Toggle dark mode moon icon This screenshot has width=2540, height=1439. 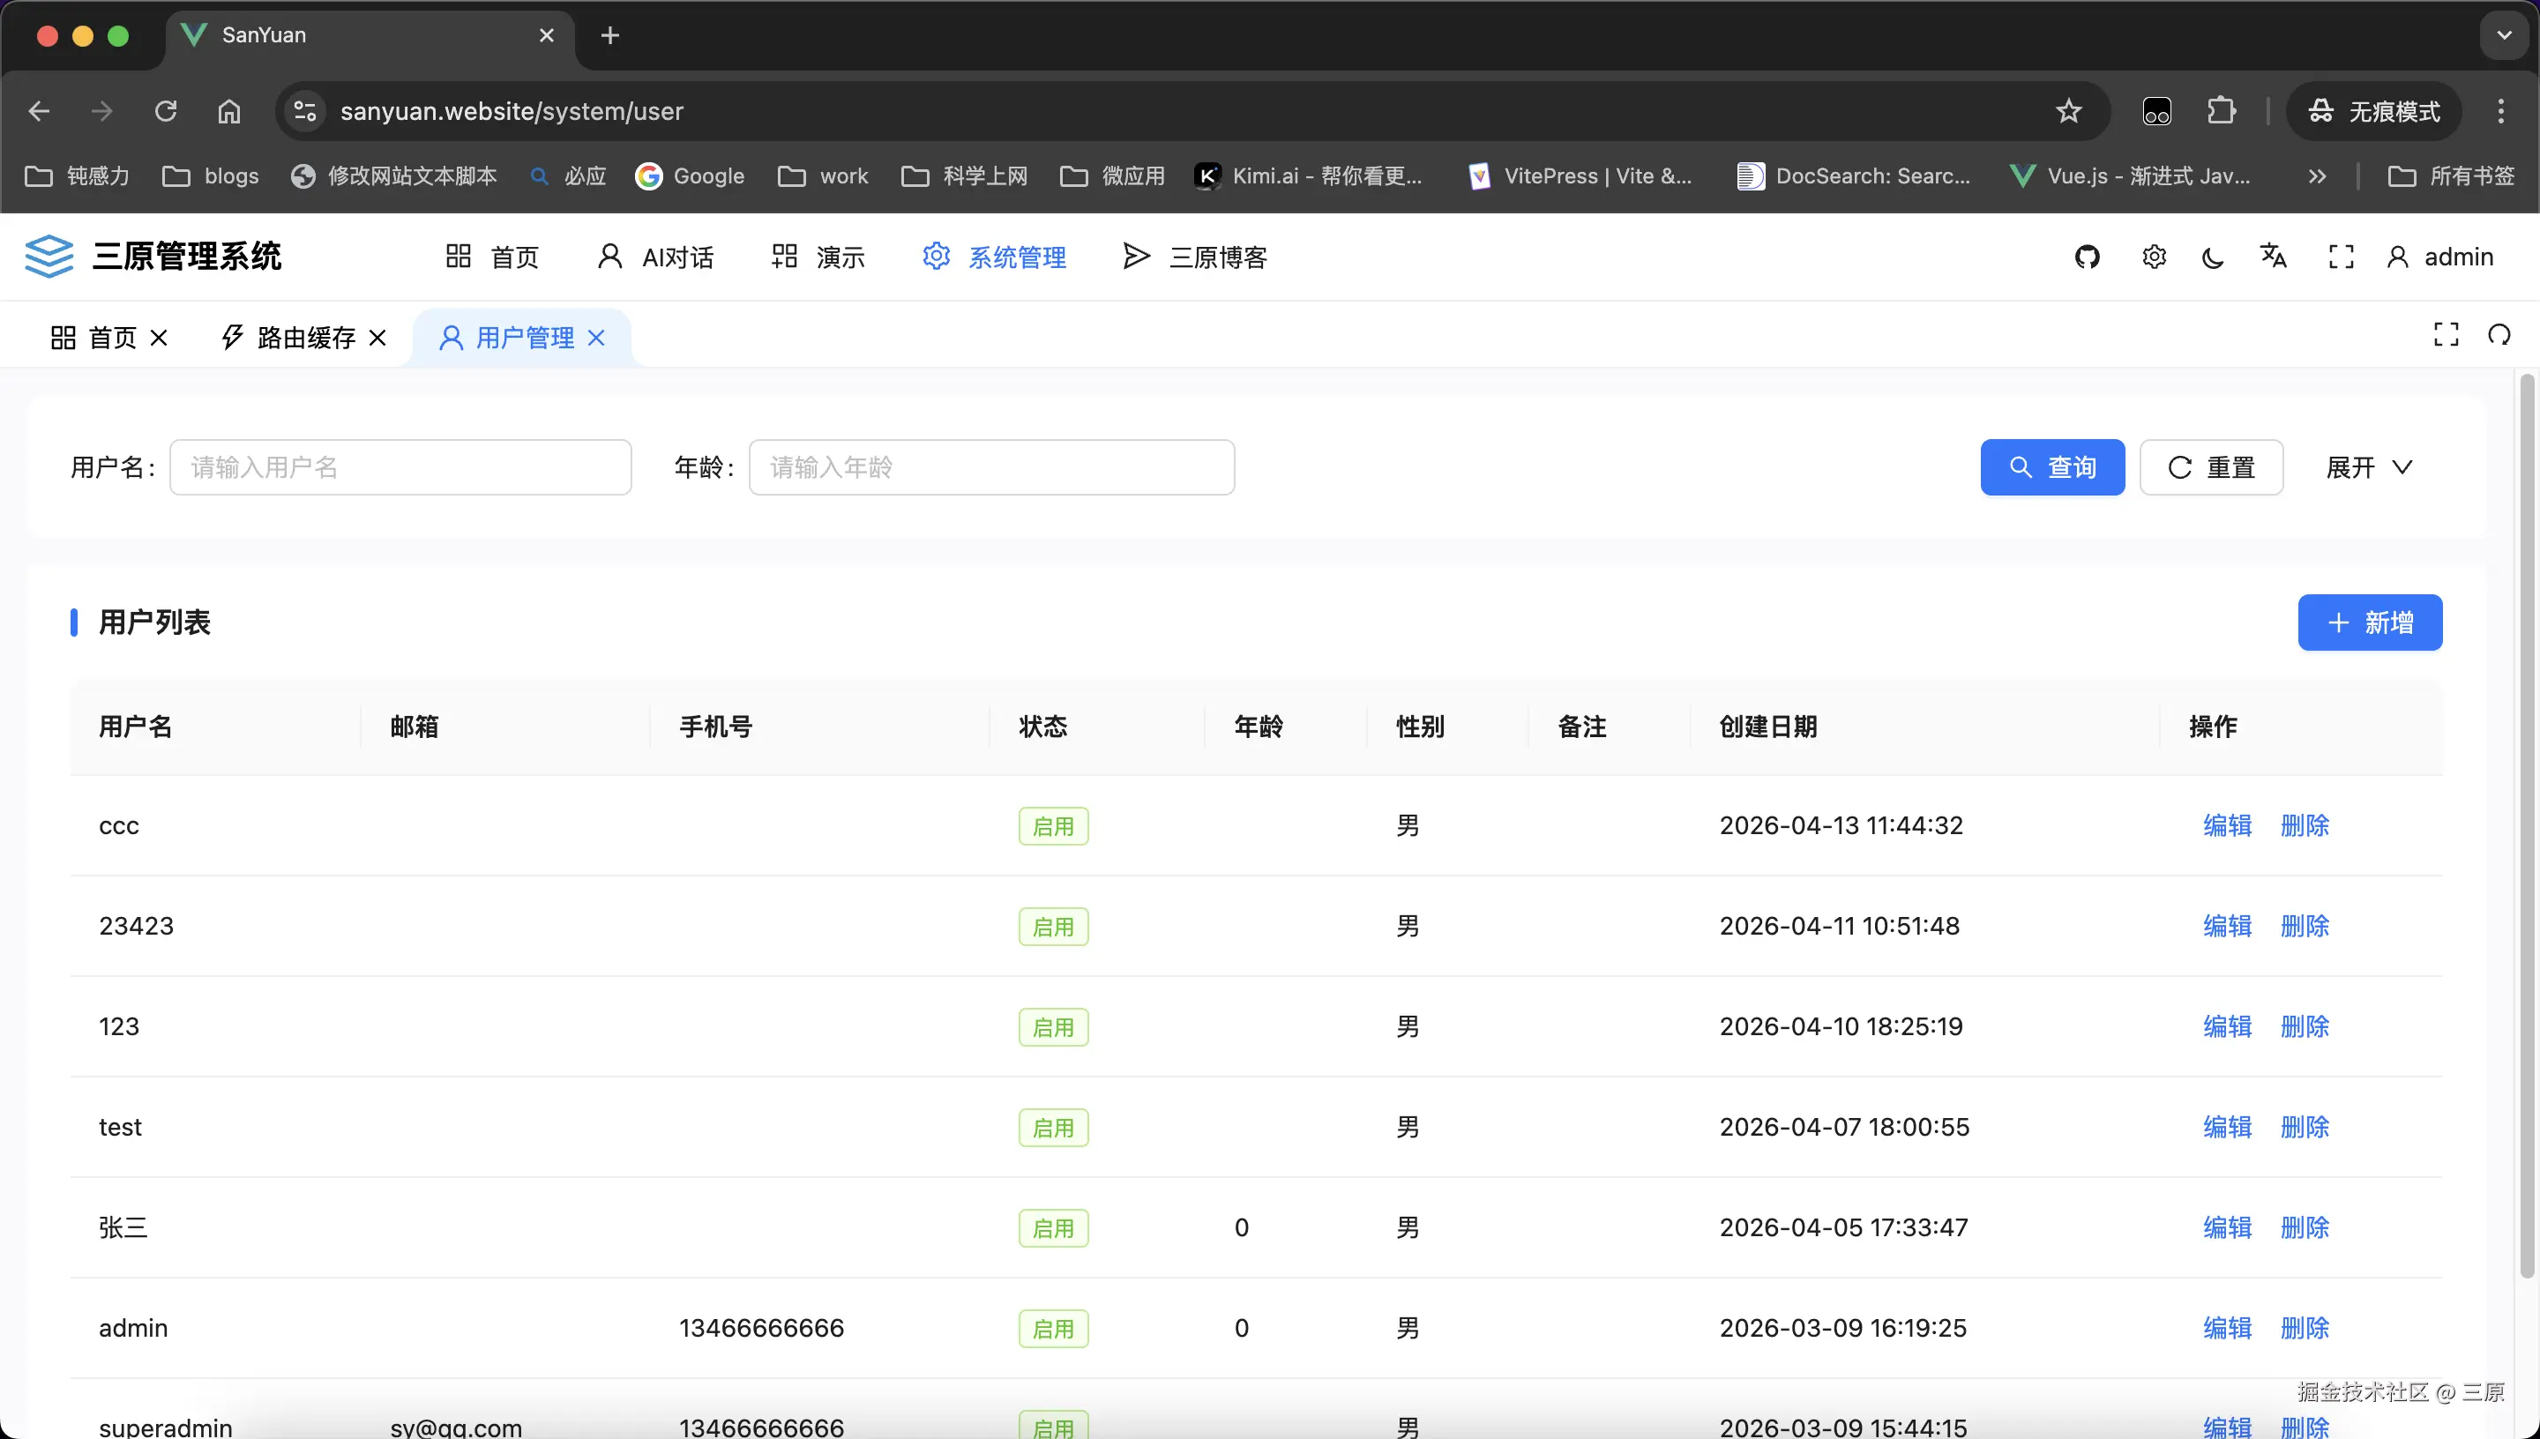(2213, 258)
